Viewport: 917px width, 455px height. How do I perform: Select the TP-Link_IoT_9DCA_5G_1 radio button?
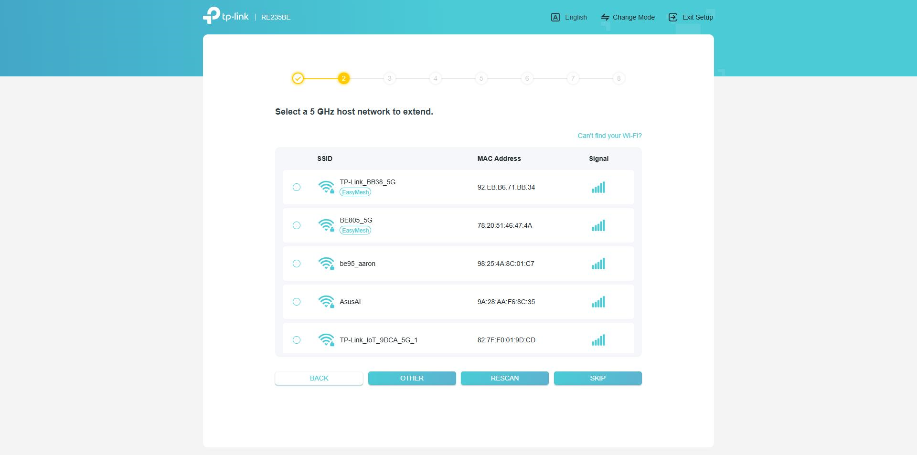[297, 340]
